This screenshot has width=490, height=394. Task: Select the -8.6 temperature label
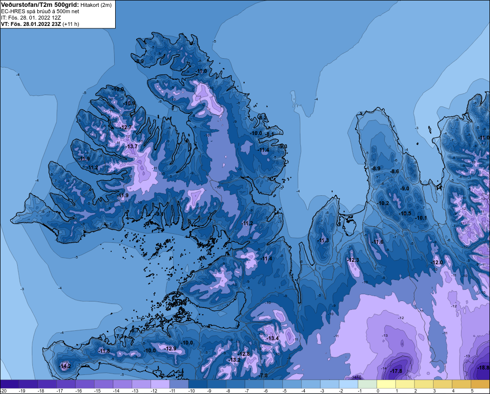pyautogui.click(x=394, y=171)
